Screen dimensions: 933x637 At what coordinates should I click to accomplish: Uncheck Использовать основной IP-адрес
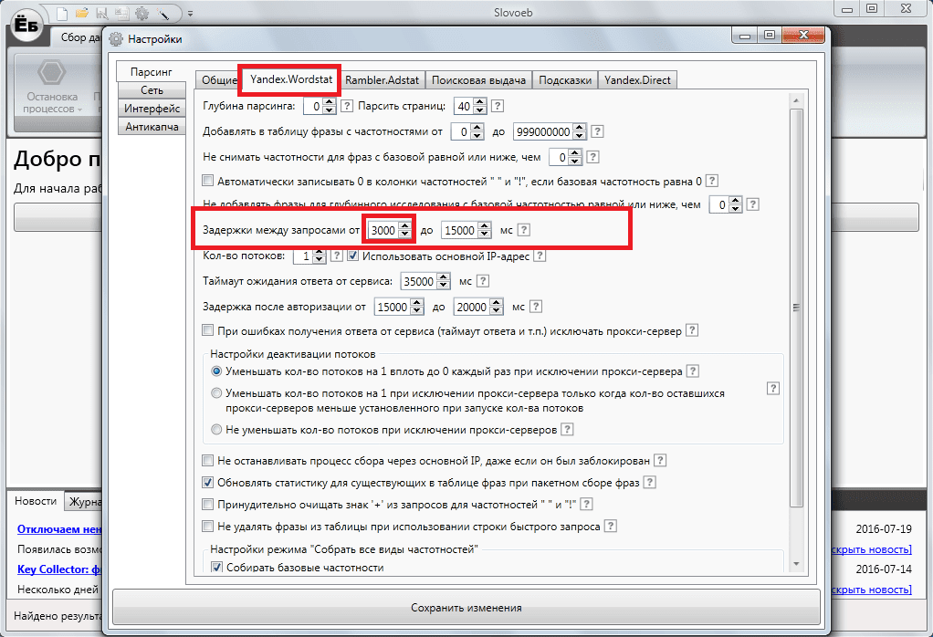352,256
